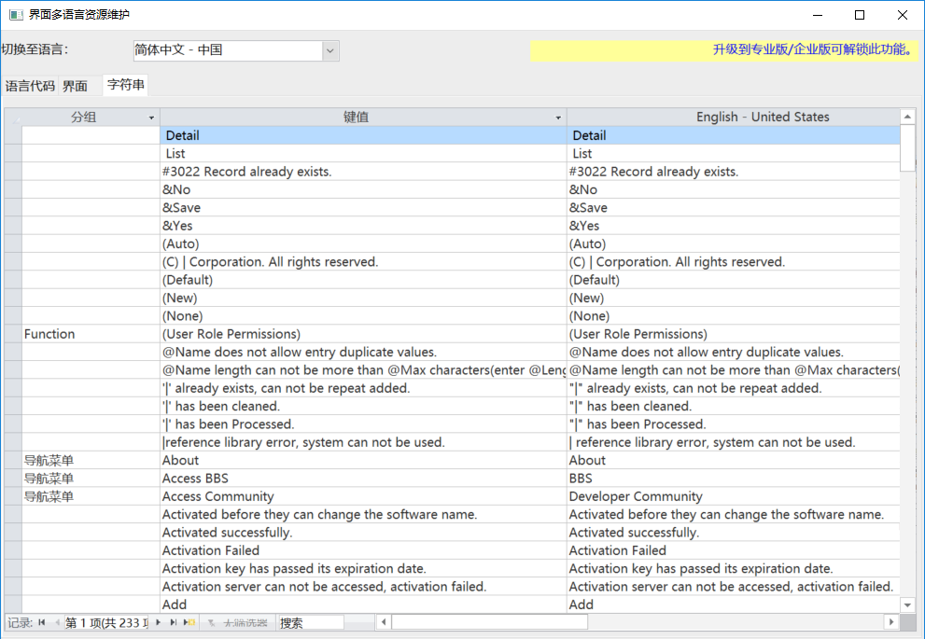Viewport: 925px width, 639px height.
Task: Go to the previous record
Action: click(x=56, y=622)
